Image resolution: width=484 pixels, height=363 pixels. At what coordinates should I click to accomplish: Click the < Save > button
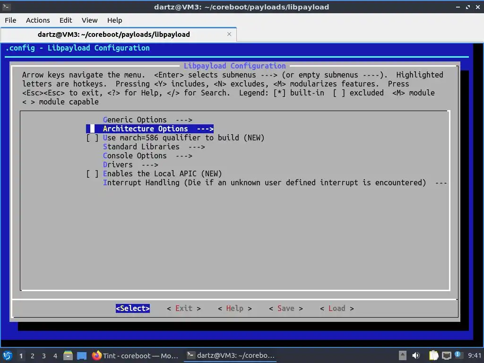(x=286, y=308)
